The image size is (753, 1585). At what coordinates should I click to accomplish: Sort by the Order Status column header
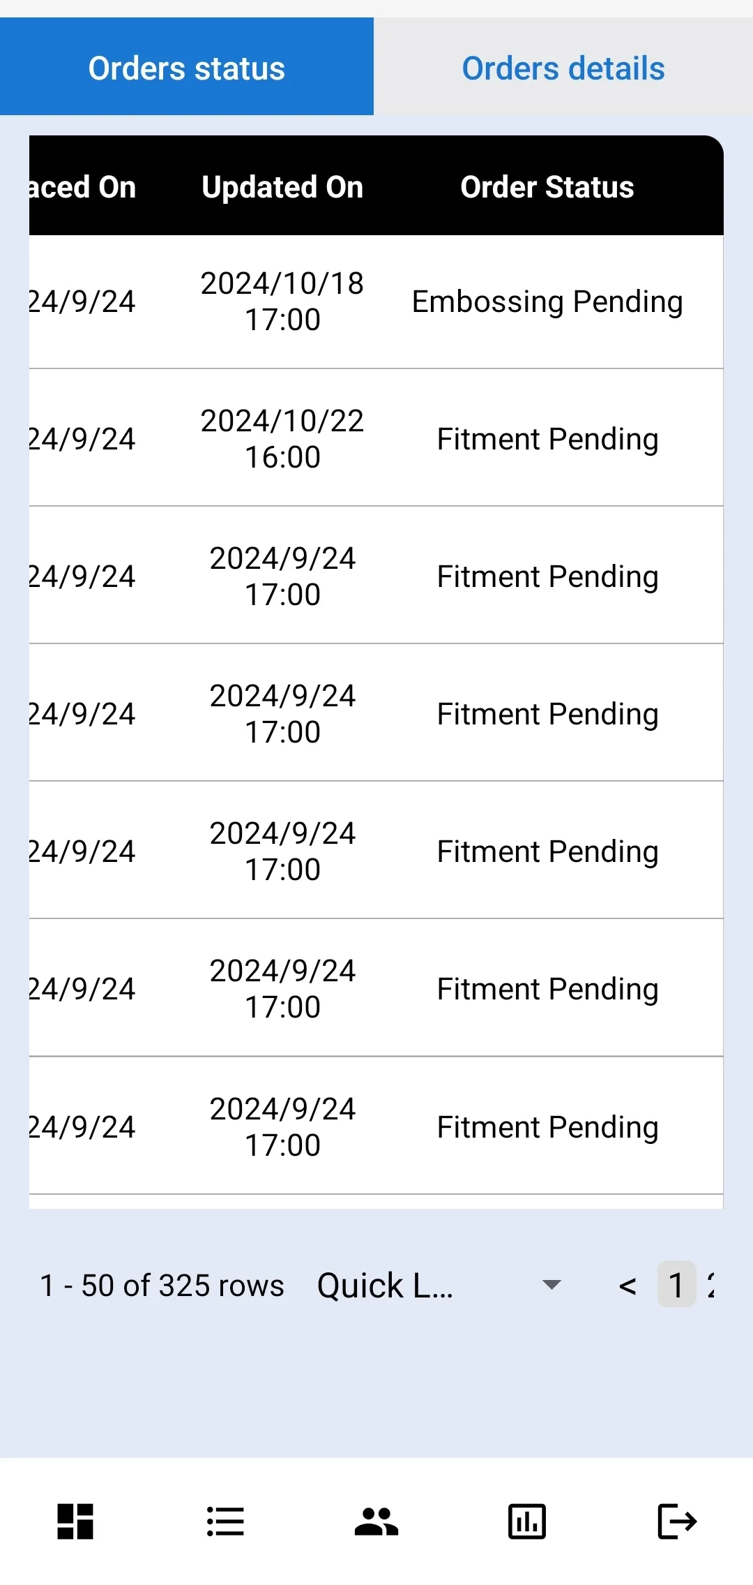coord(547,187)
